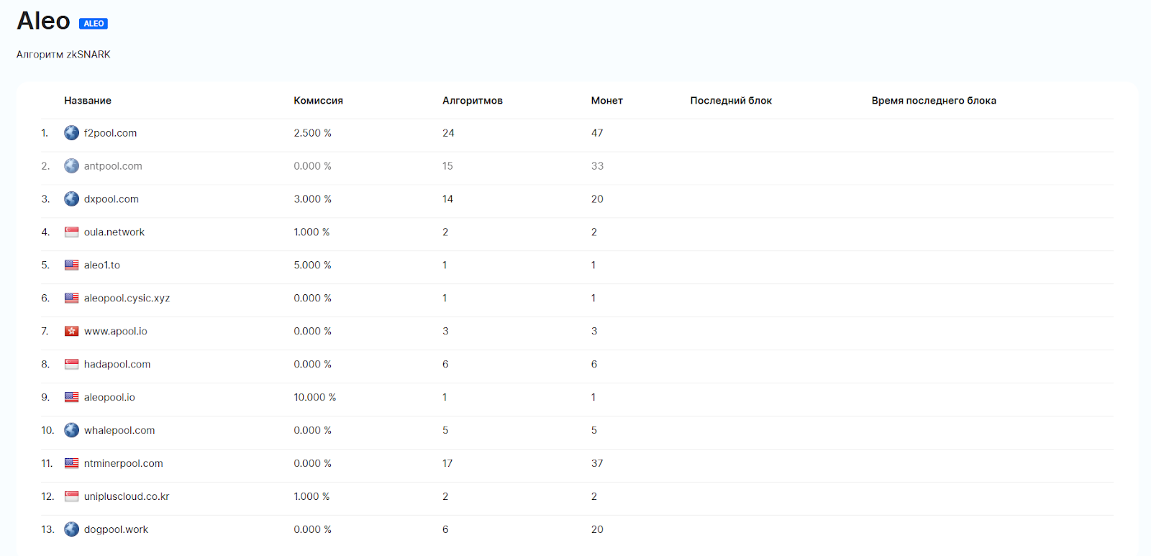Click the flag icon beside aleopool.cysic.xyz
The height and width of the screenshot is (556, 1151).
[x=71, y=298]
